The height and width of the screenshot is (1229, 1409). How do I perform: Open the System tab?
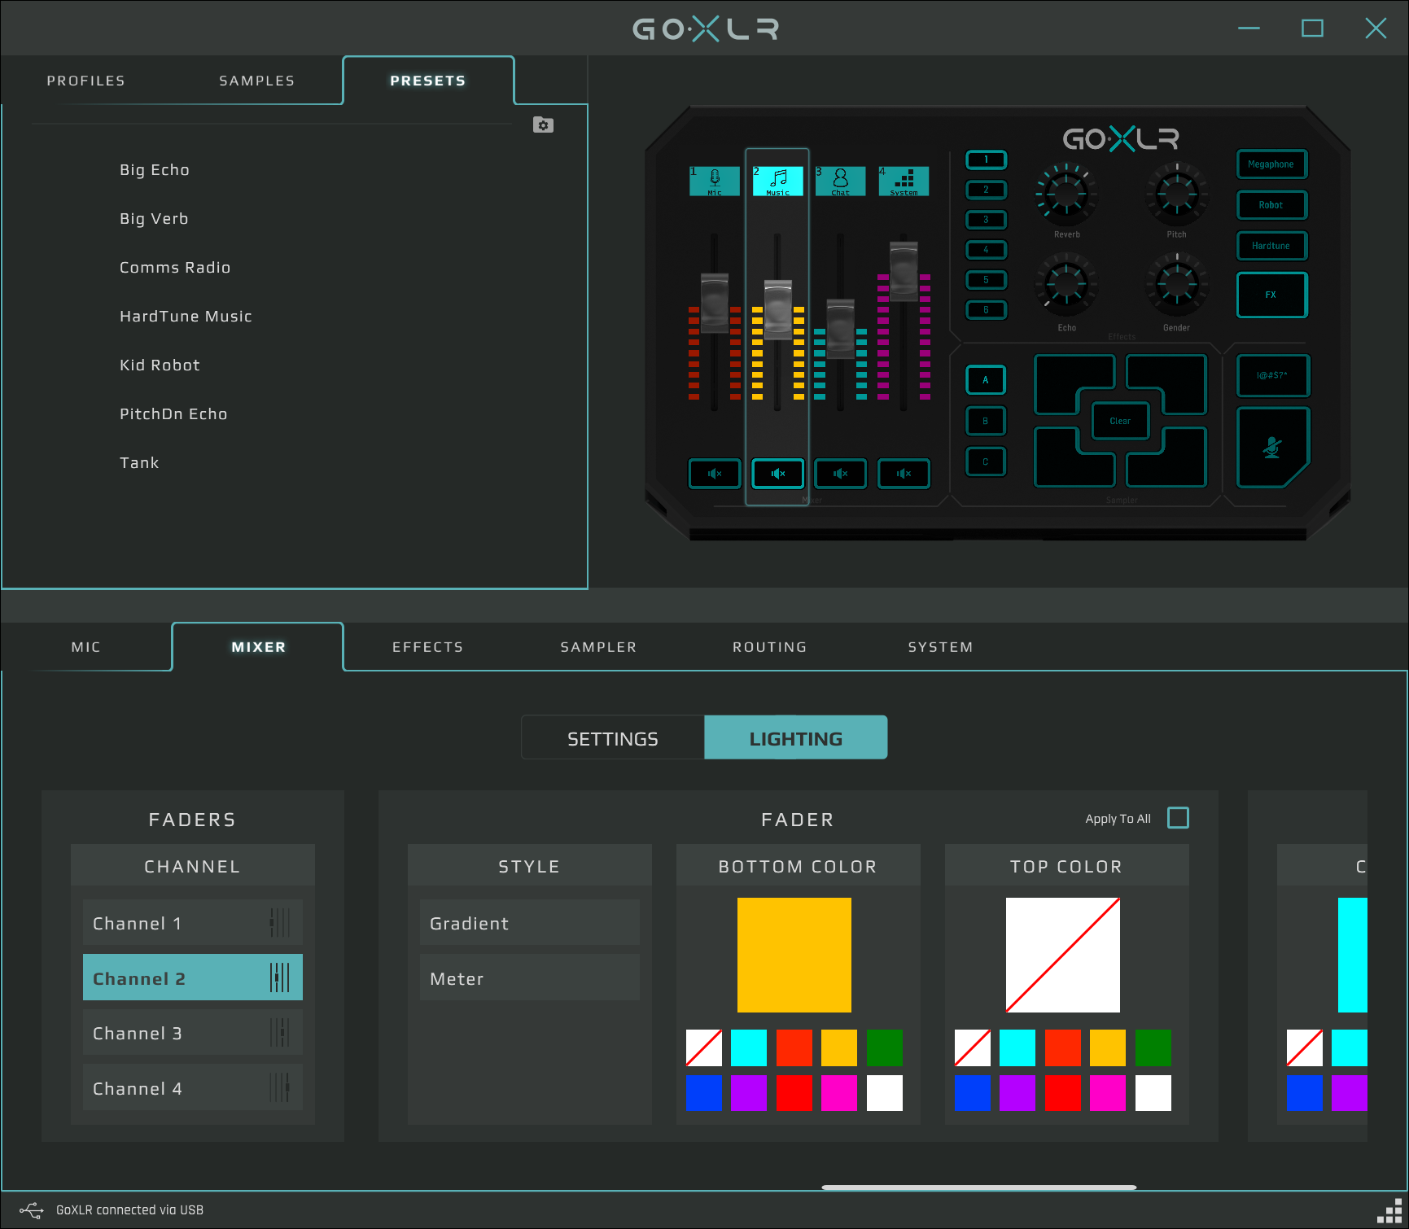[941, 647]
